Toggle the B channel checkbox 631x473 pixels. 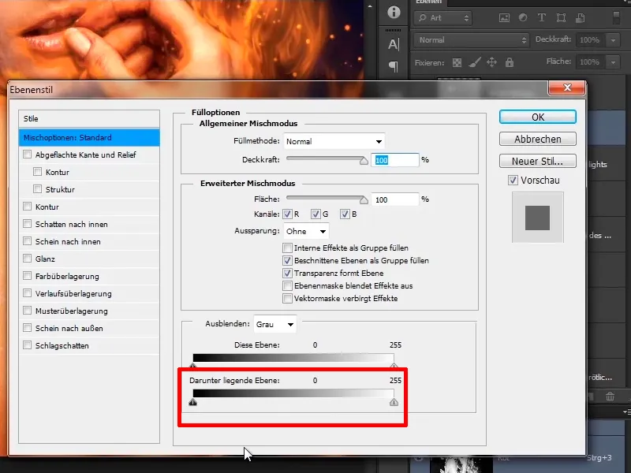coord(345,214)
